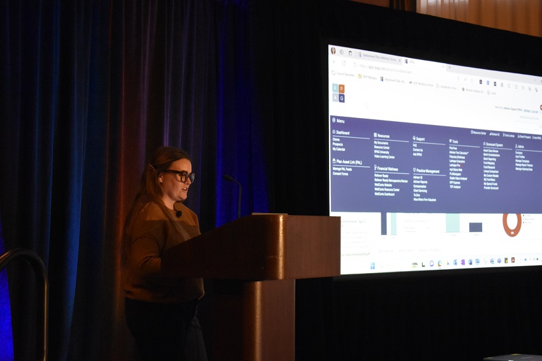This screenshot has width=542, height=361.
Task: Open Manage Templates under Admin
Action: (522, 161)
